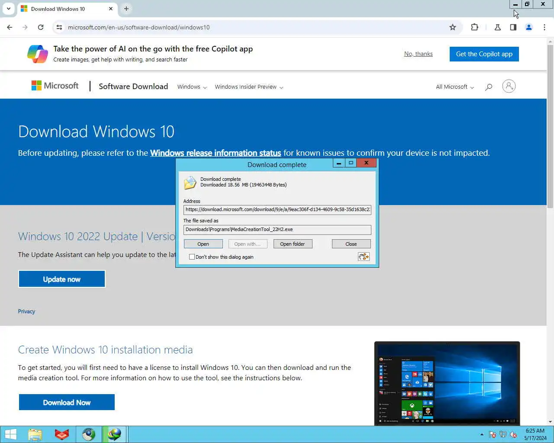
Task: Click the file saved as path field
Action: (277, 229)
